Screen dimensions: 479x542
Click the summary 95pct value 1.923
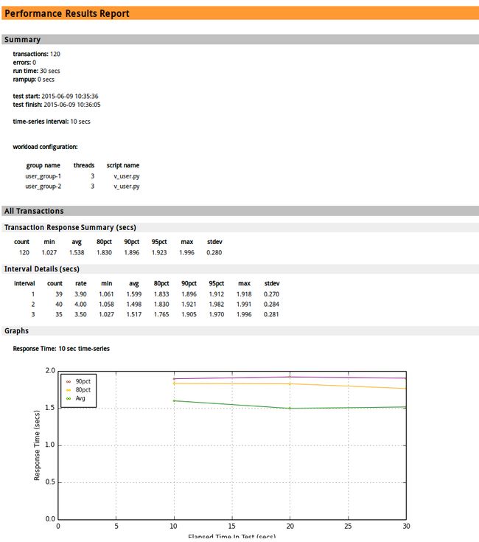click(159, 253)
